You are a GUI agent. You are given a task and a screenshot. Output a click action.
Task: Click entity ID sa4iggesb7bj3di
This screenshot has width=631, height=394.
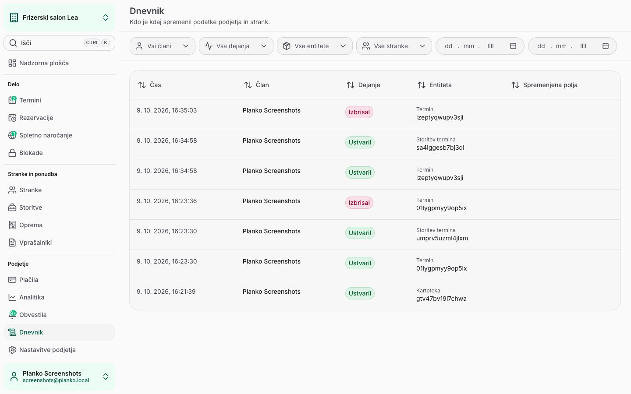(440, 148)
